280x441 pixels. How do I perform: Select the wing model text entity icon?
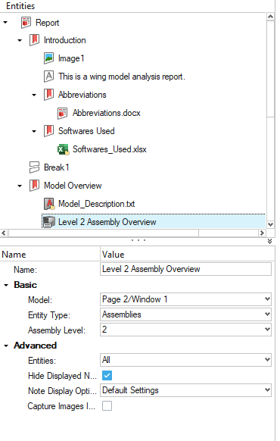48,77
